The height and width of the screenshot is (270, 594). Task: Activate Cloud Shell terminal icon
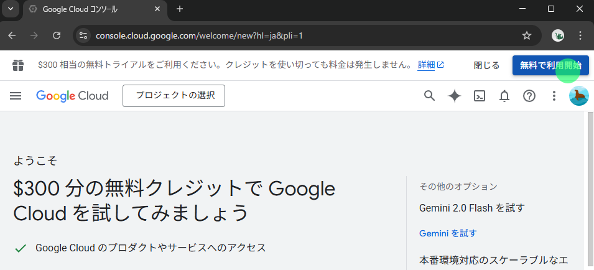pyautogui.click(x=480, y=96)
